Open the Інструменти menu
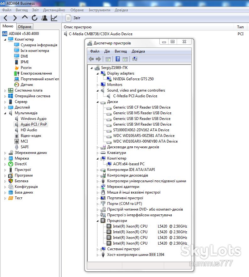The height and width of the screenshot is (277, 249). click(99, 10)
